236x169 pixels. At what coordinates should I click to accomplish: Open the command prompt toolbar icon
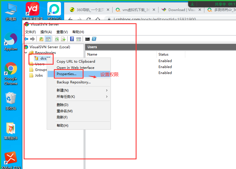(88, 39)
